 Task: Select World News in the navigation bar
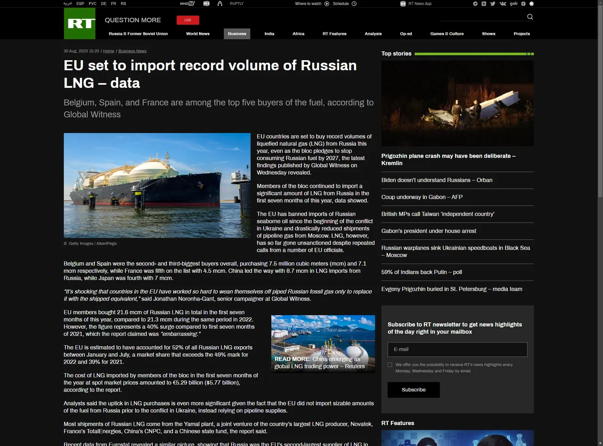198,34
